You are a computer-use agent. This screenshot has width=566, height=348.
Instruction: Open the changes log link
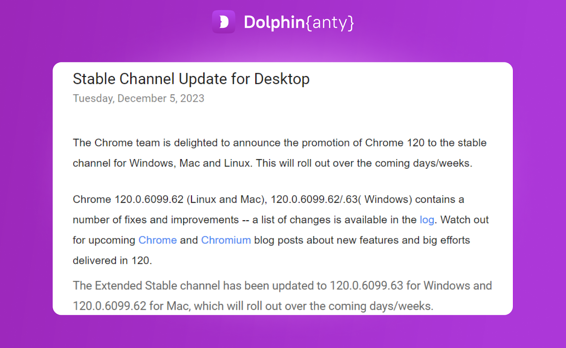[x=427, y=220]
